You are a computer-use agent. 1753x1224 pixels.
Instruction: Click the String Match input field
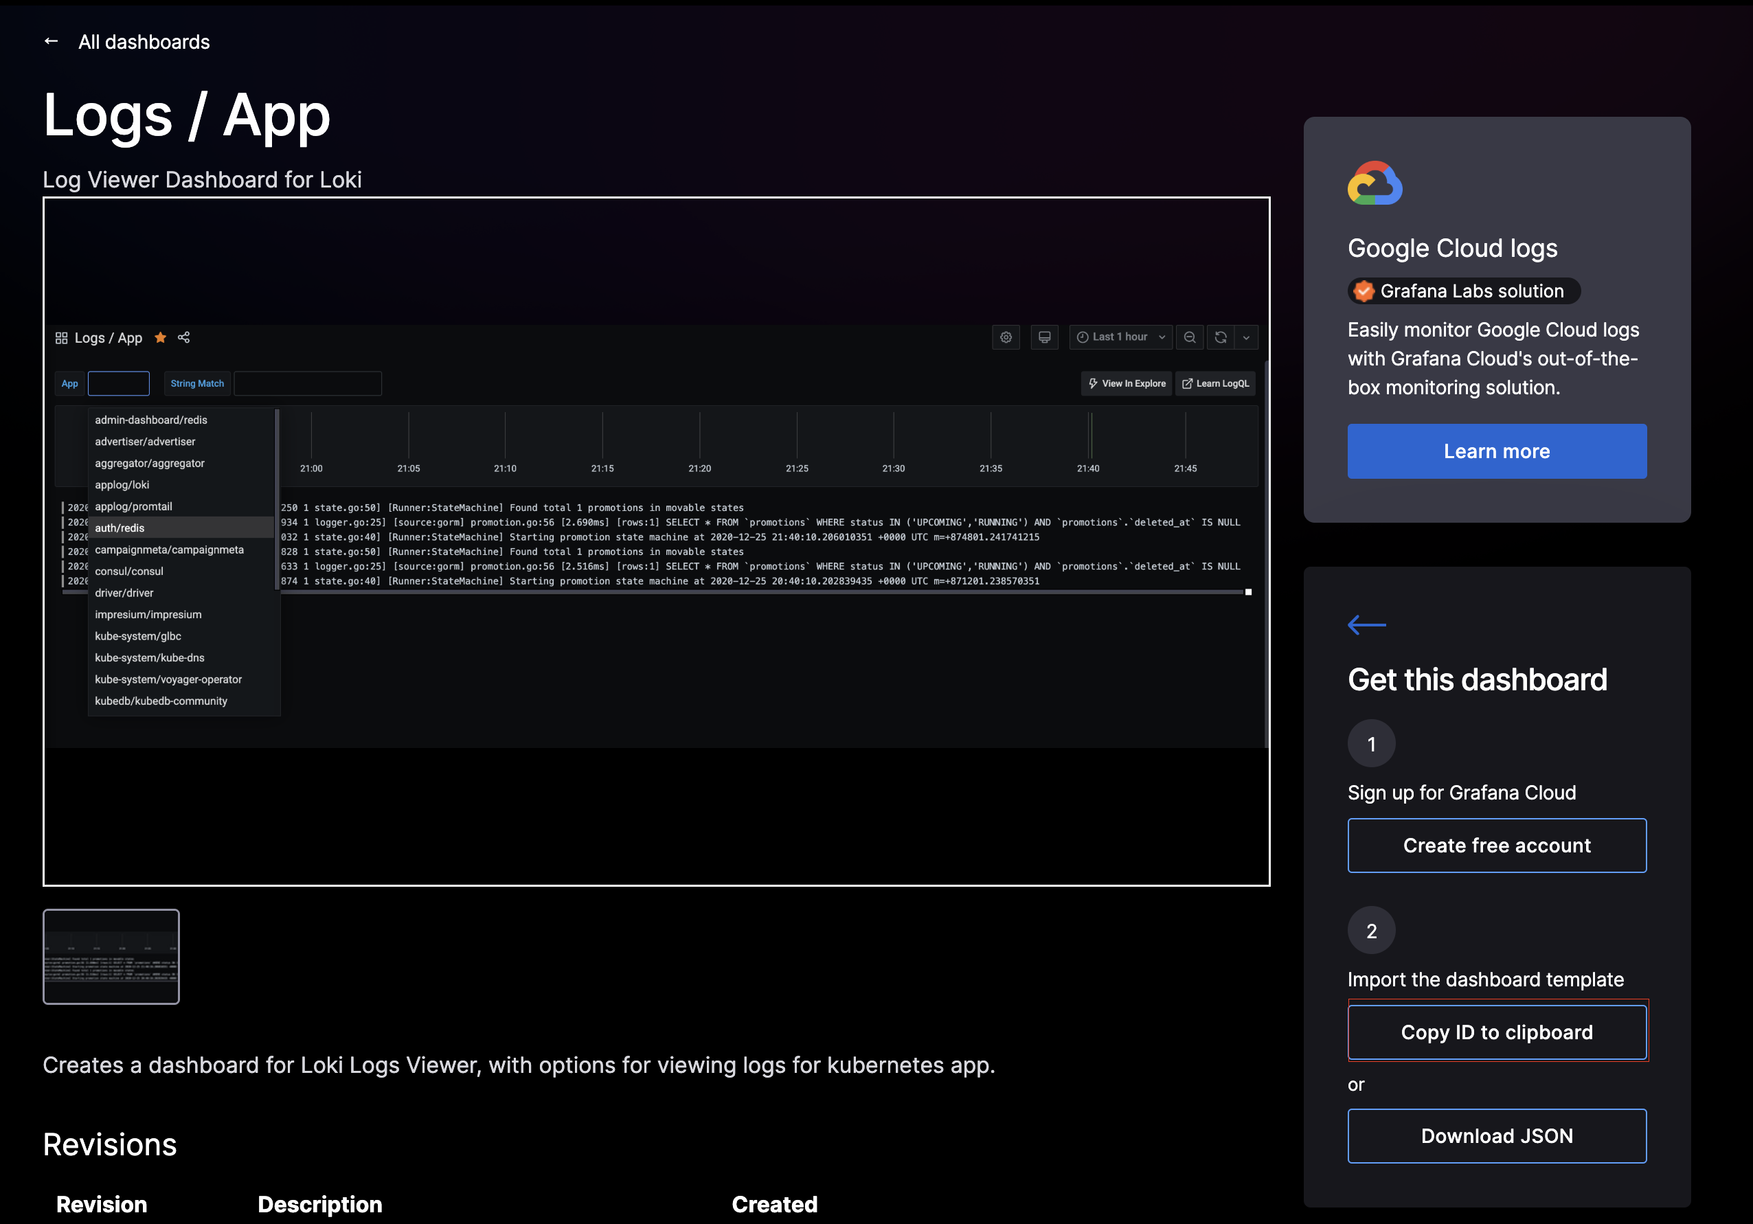(308, 383)
